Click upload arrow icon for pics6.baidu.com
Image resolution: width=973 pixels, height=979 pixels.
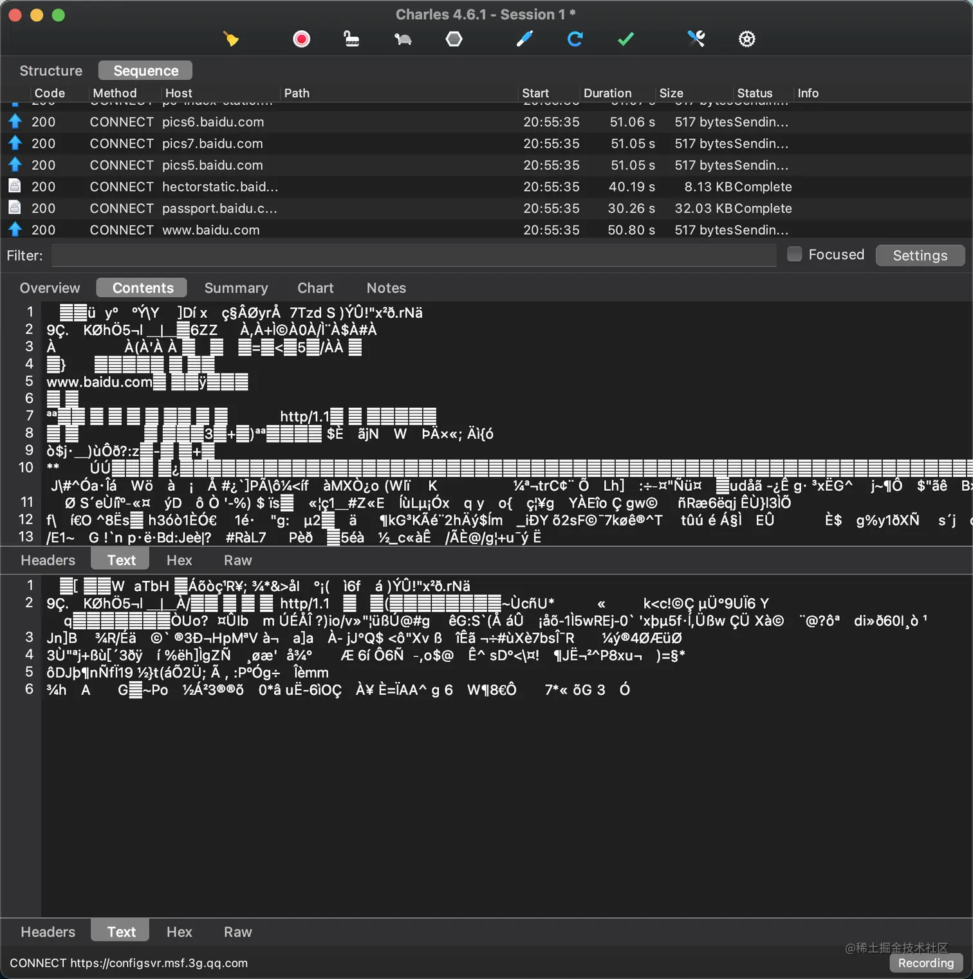15,121
